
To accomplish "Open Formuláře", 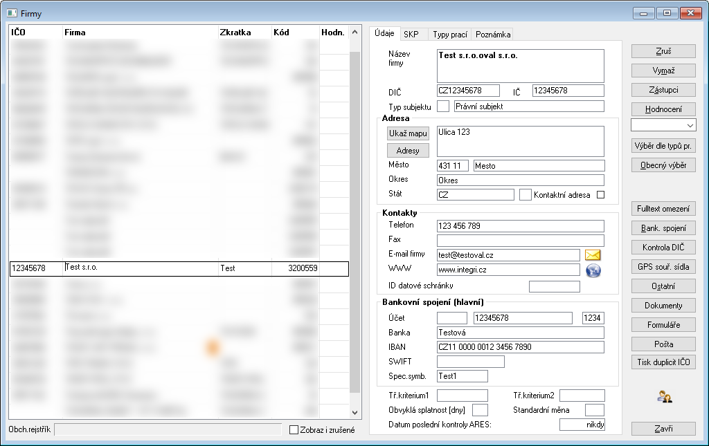I will [663, 325].
